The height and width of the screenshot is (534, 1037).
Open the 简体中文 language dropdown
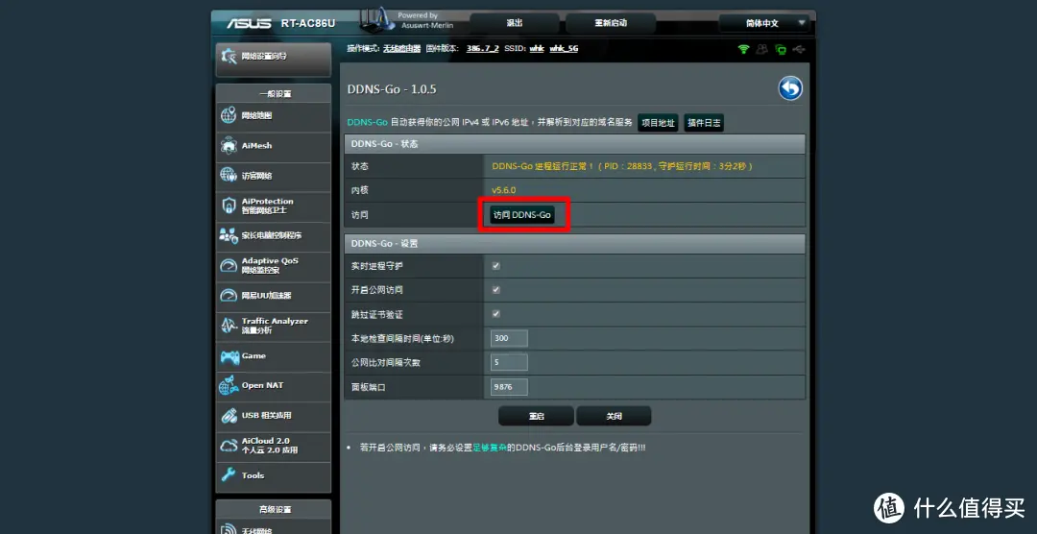764,23
